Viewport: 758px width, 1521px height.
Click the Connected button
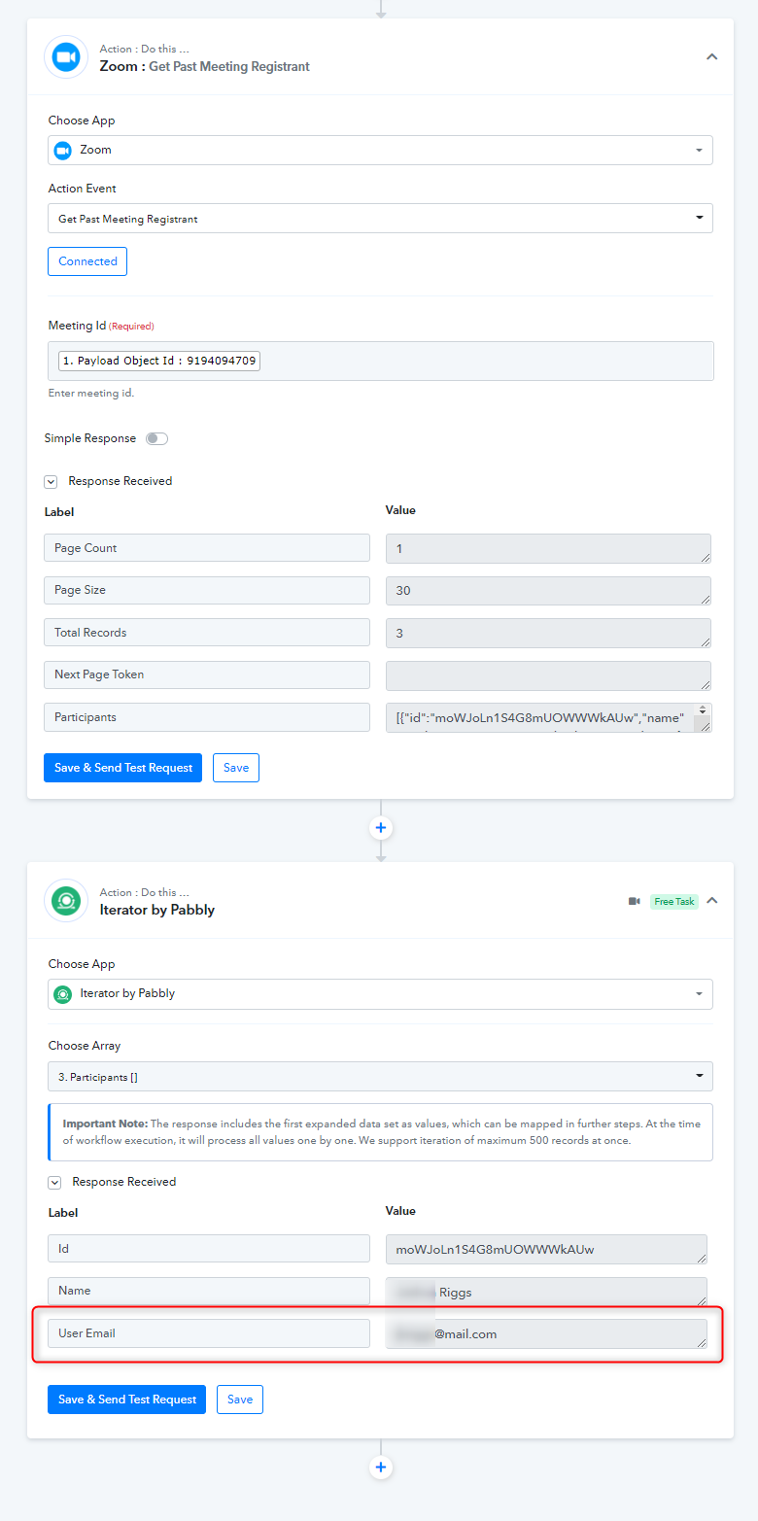(x=87, y=261)
